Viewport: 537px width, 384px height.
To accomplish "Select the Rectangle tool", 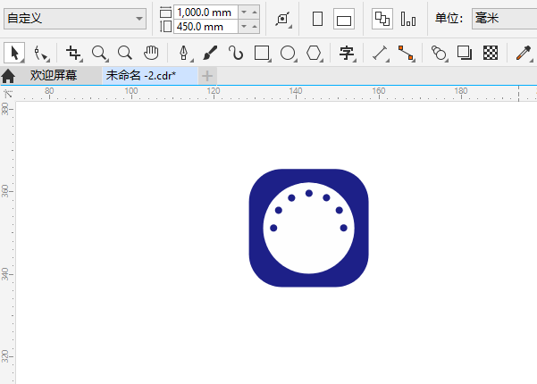I will tap(262, 54).
